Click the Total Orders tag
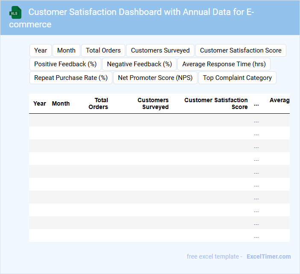The image size is (300, 274). [x=103, y=50]
